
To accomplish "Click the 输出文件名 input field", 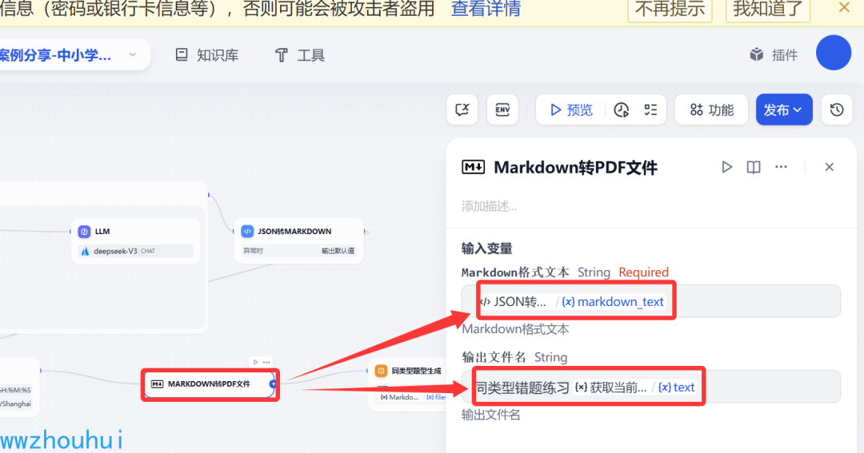I will click(x=651, y=387).
